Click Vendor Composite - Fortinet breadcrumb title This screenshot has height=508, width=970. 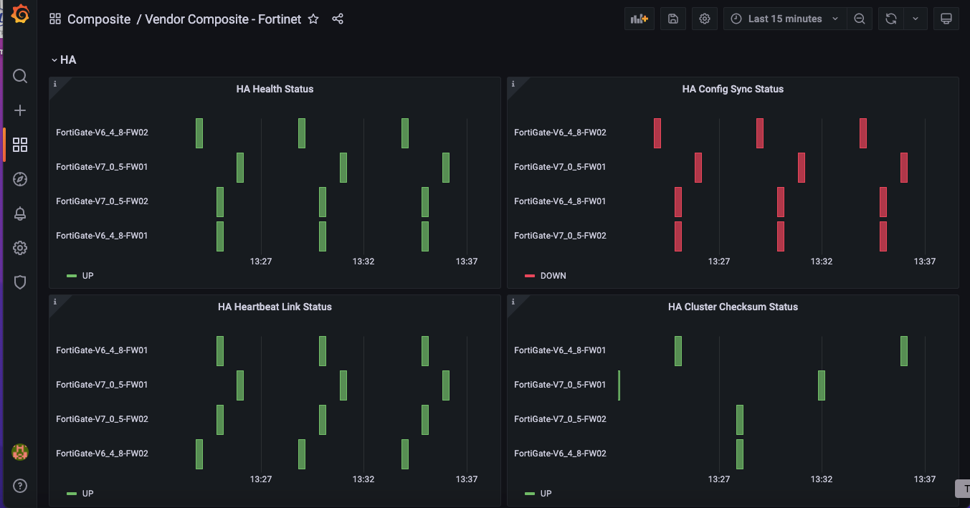coord(223,19)
